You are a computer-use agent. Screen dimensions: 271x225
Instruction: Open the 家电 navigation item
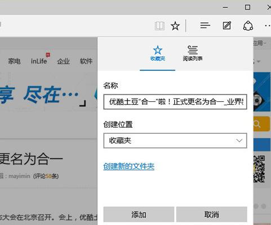14,61
